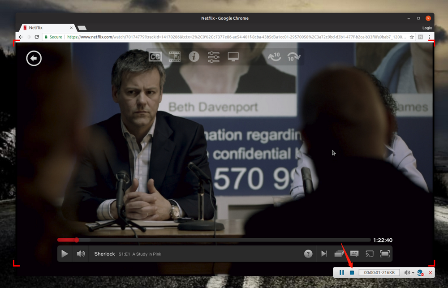
Task: Click the Netflix progress bar scrubber handle
Action: point(77,240)
